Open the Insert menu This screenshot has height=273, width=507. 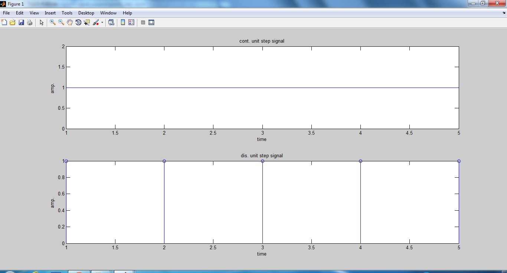[50, 13]
